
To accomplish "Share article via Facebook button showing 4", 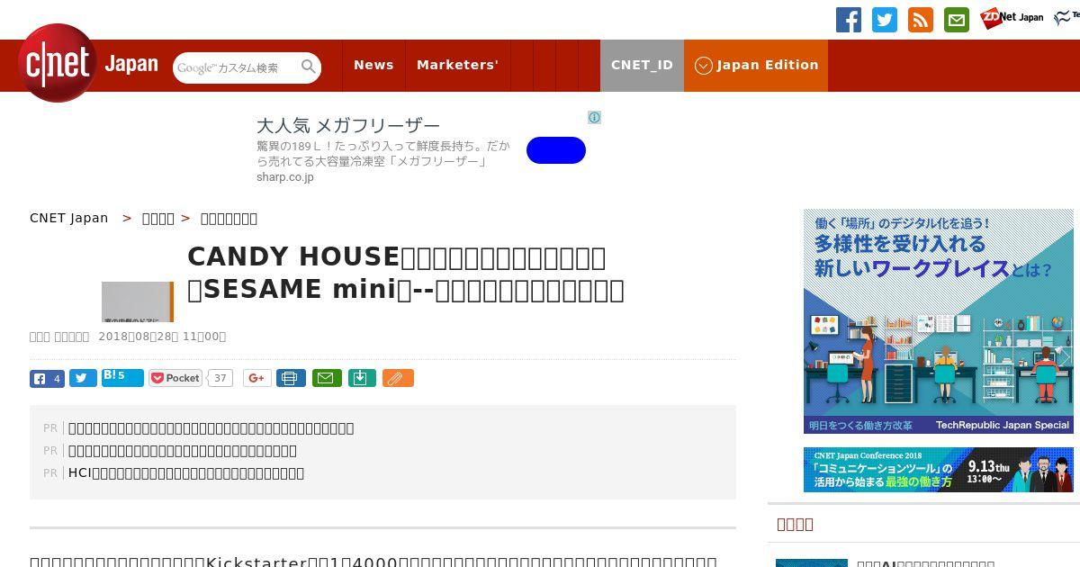I will click(47, 378).
